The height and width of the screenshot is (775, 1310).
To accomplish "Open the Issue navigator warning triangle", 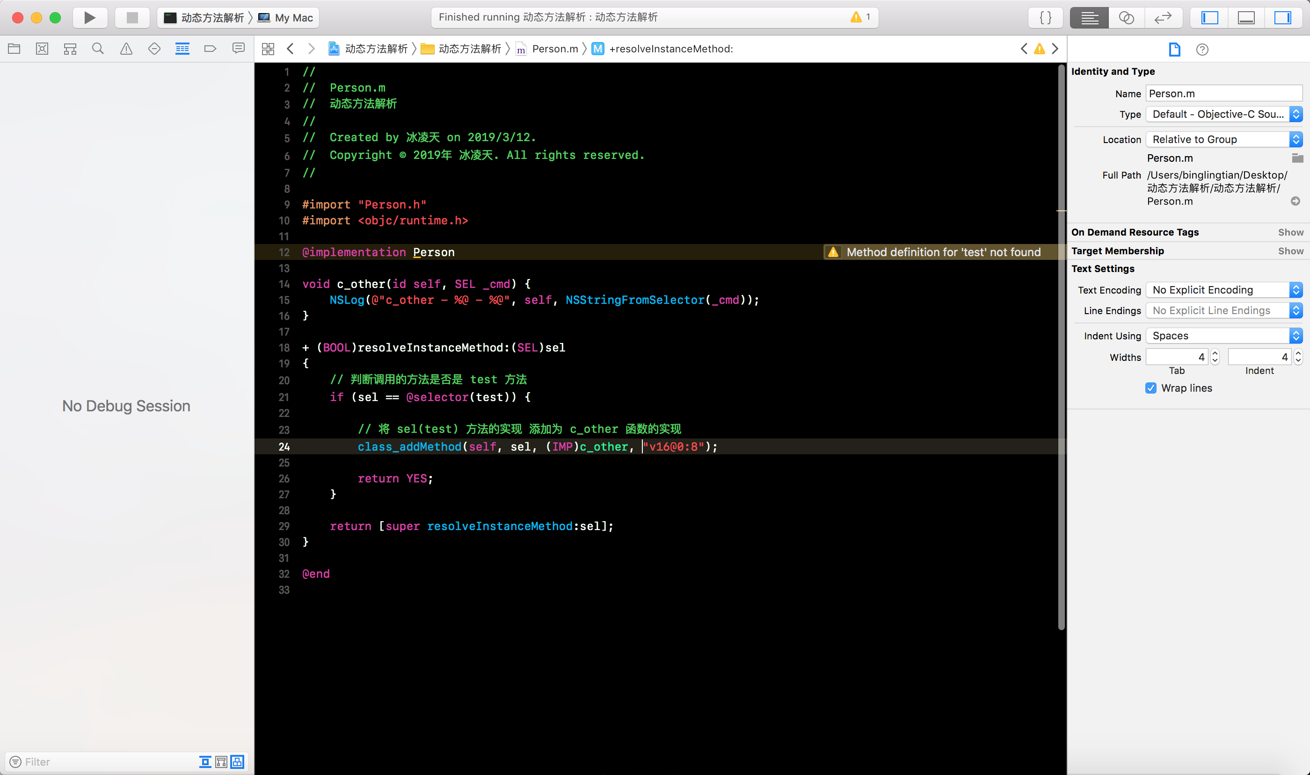I will click(126, 49).
